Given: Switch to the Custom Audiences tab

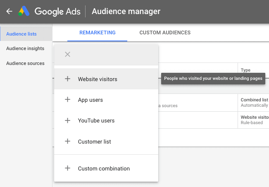Looking at the screenshot, I should (x=165, y=33).
